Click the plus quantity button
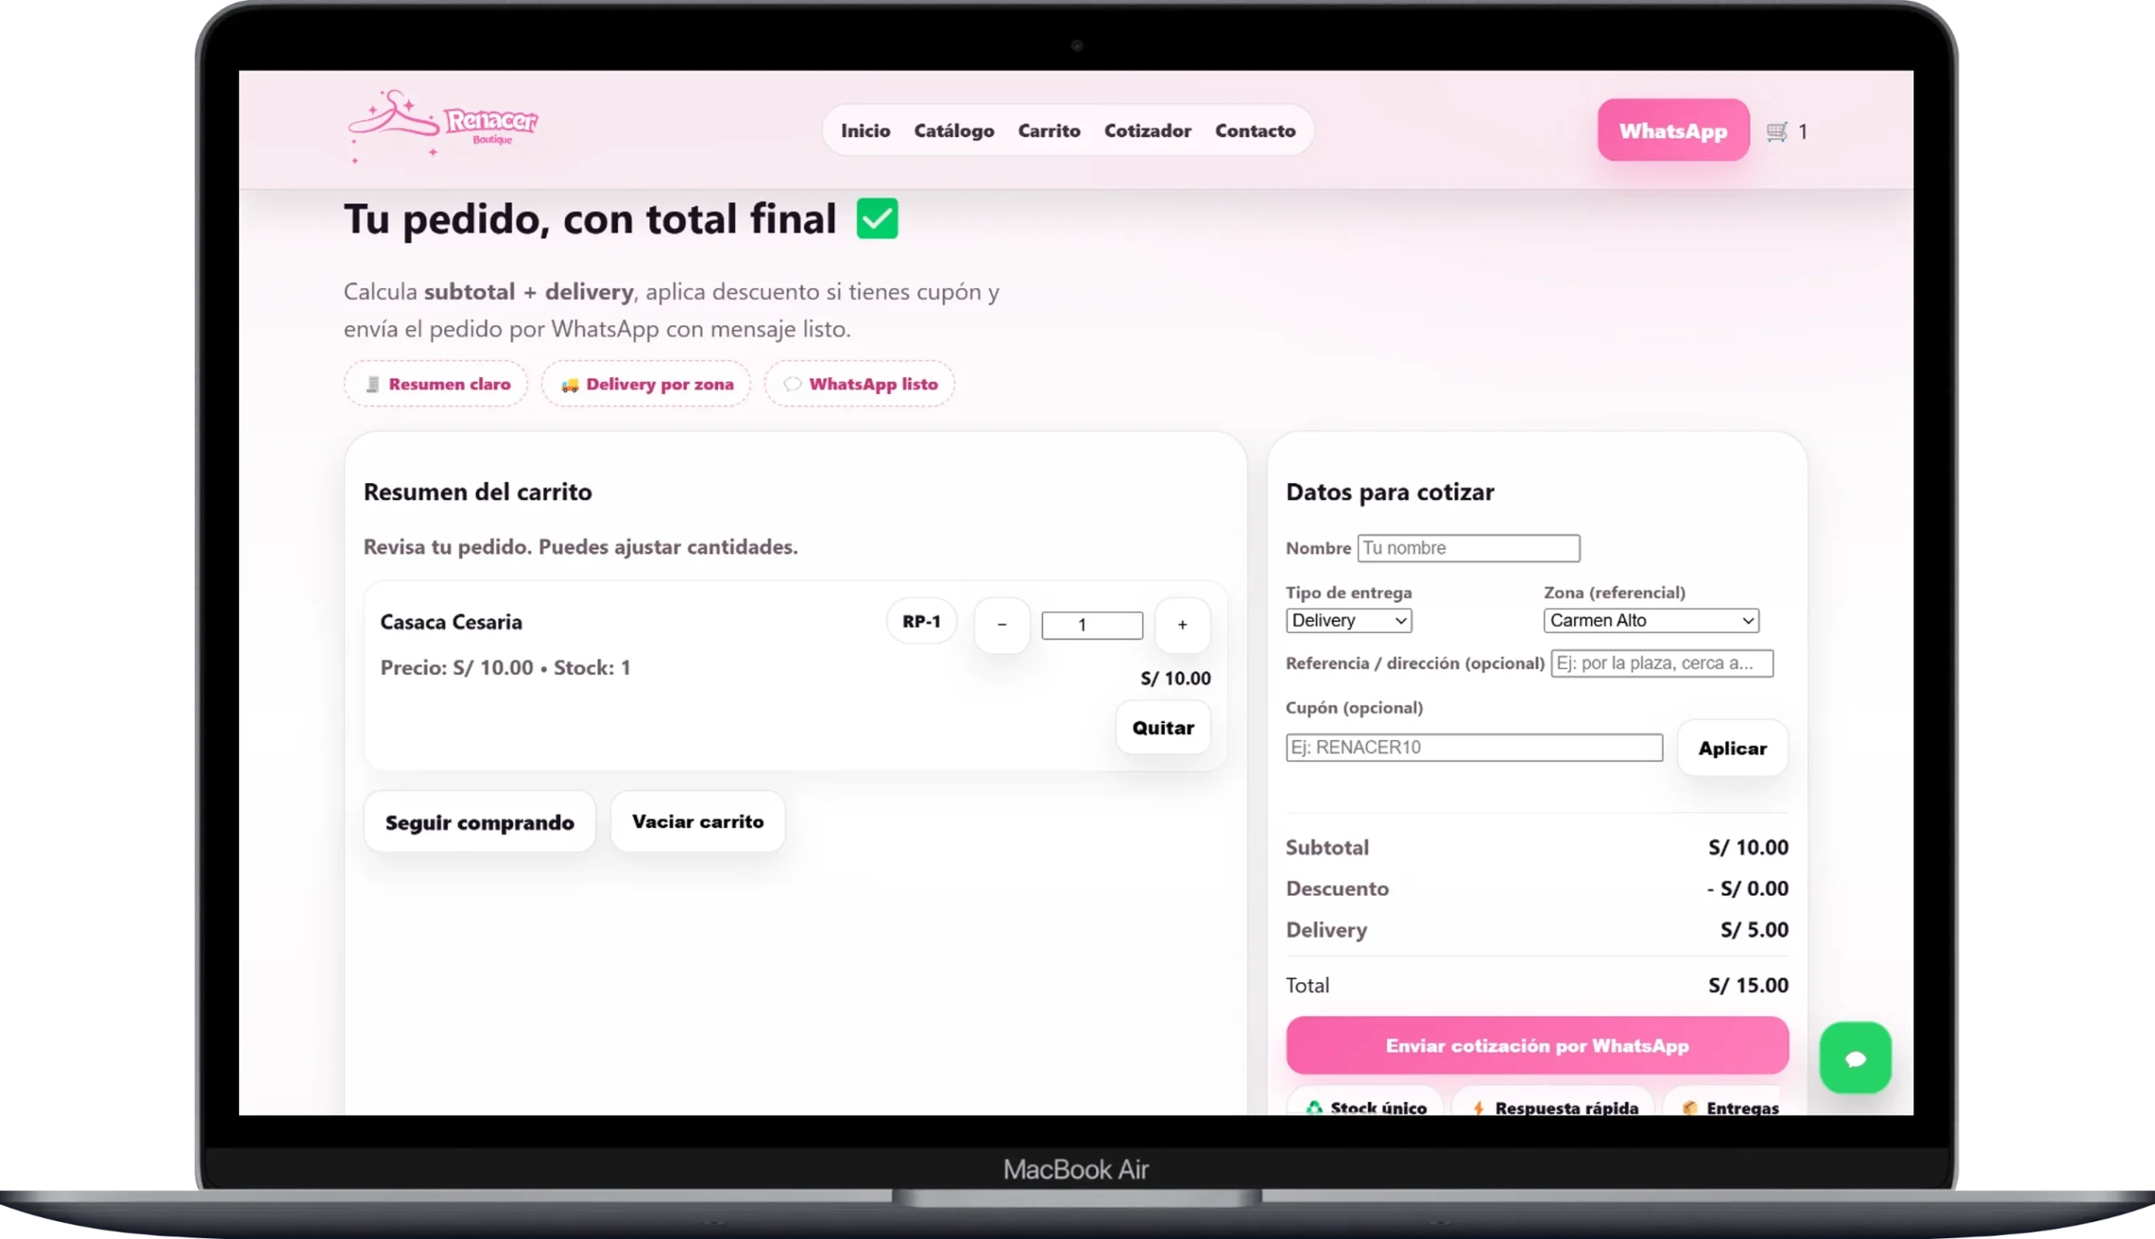Screen dimensions: 2155x1239 point(1182,625)
